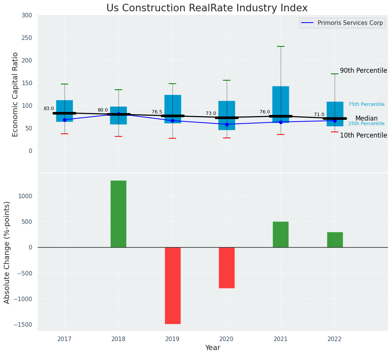Select the red 2019 absolute change bar
The width and height of the screenshot is (392, 355).
pyautogui.click(x=172, y=285)
